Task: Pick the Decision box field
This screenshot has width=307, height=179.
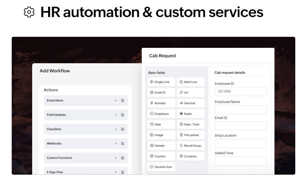Action: pyautogui.click(x=161, y=167)
